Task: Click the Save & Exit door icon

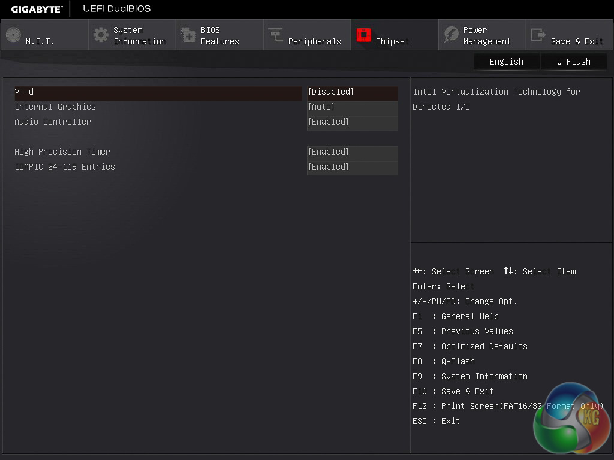Action: coord(538,35)
